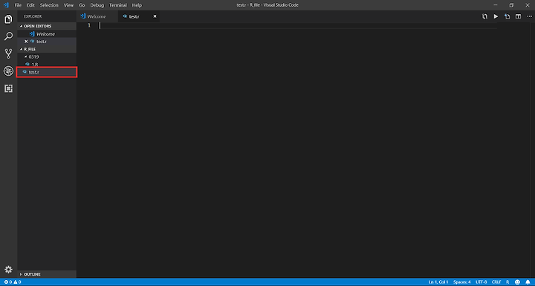The width and height of the screenshot is (535, 286).
Task: Switch to the Welcome tab
Action: 97,16
